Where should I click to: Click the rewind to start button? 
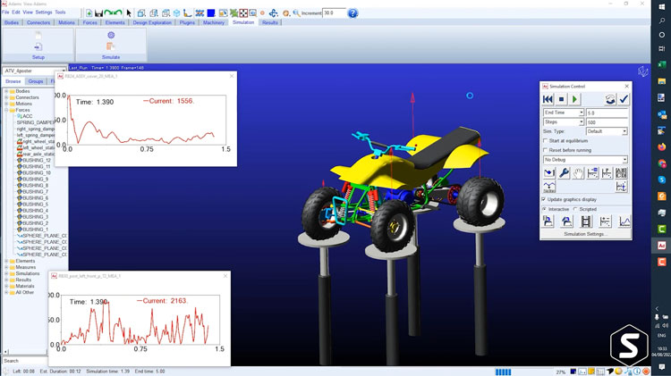click(x=548, y=99)
